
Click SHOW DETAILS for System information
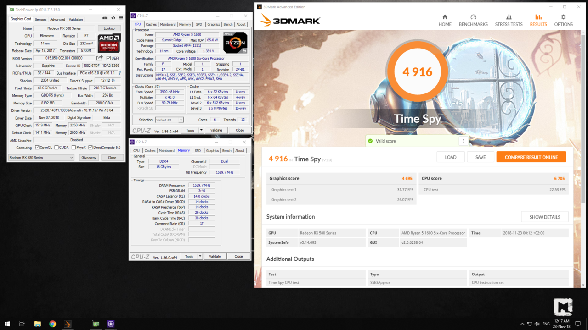pos(545,217)
